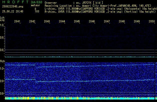This screenshot has width=157, height=102.
Task: Click the Lch cyan signal level strip
Action: click(x=80, y=57)
